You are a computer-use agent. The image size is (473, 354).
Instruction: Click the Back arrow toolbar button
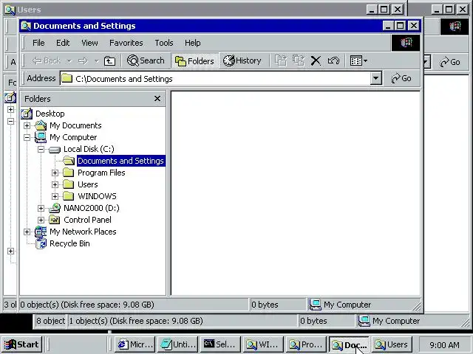click(x=47, y=60)
